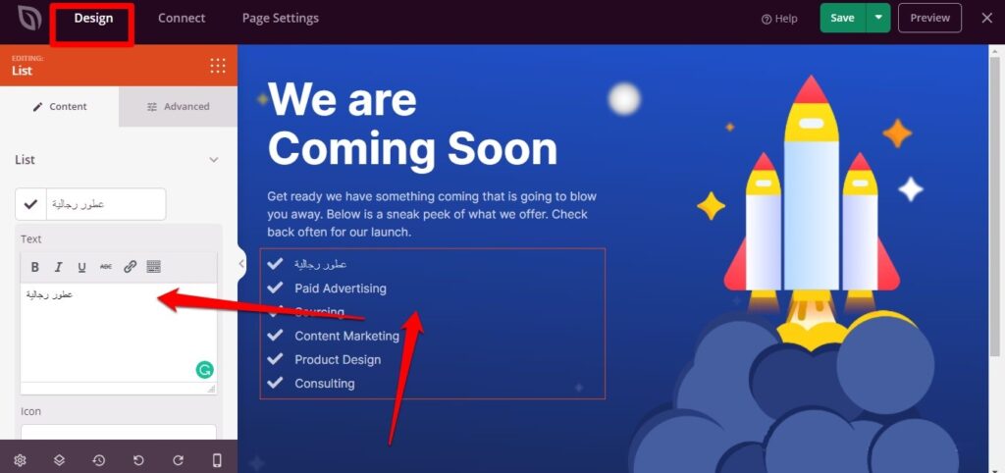Apply strikethrough formatting

click(106, 267)
